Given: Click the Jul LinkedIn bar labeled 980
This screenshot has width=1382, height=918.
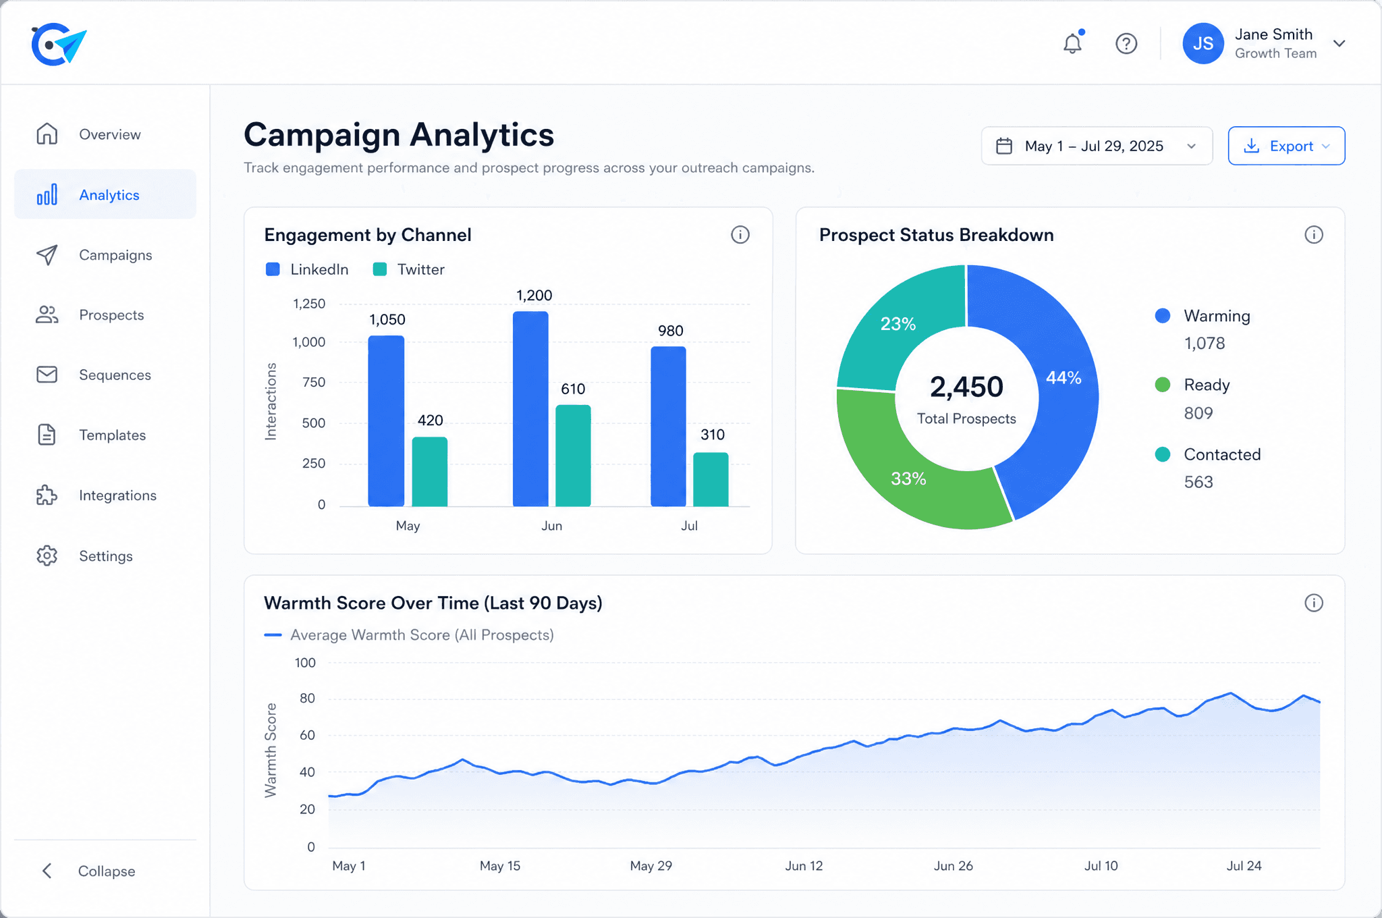Looking at the screenshot, I should click(x=668, y=427).
